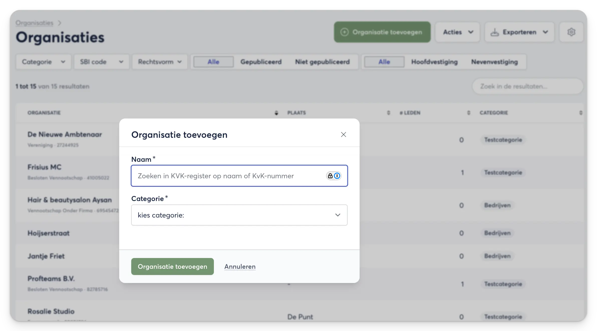Select the Nevenvestiging filter tab
The width and height of the screenshot is (597, 331).
495,62
